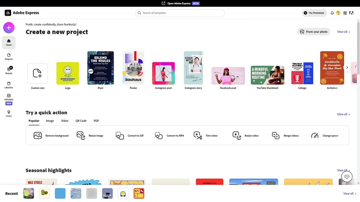Focus the Search all templates field
The height and width of the screenshot is (202, 360).
(x=180, y=13)
